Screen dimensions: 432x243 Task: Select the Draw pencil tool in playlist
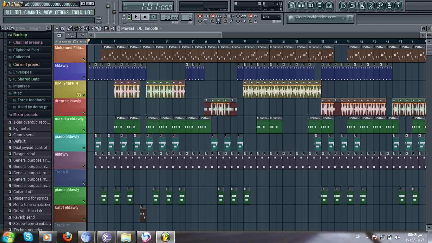point(69,29)
